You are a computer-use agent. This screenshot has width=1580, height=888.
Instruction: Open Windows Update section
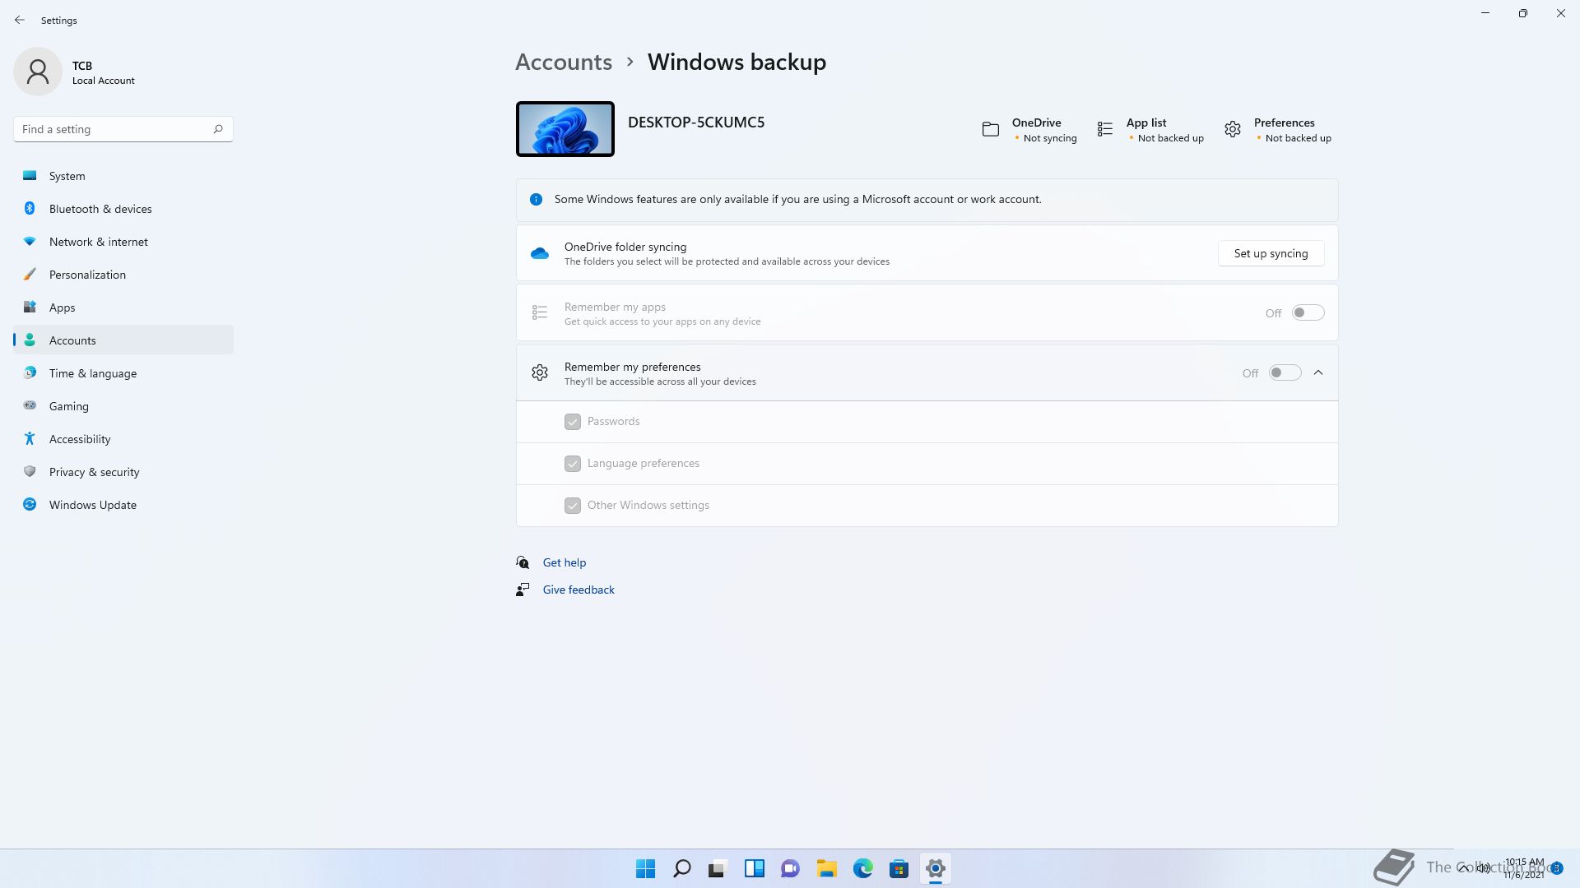click(123, 505)
